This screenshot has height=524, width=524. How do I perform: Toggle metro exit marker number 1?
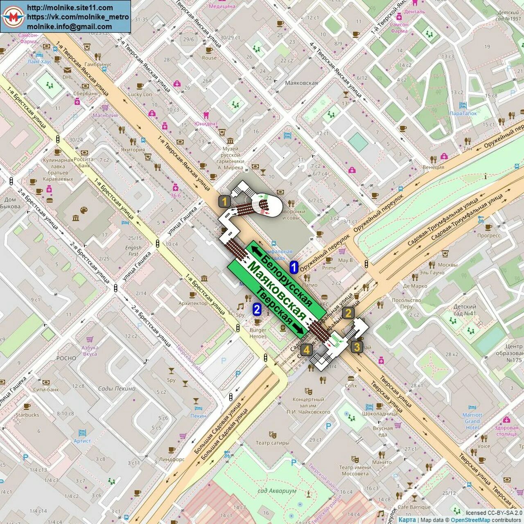[224, 201]
